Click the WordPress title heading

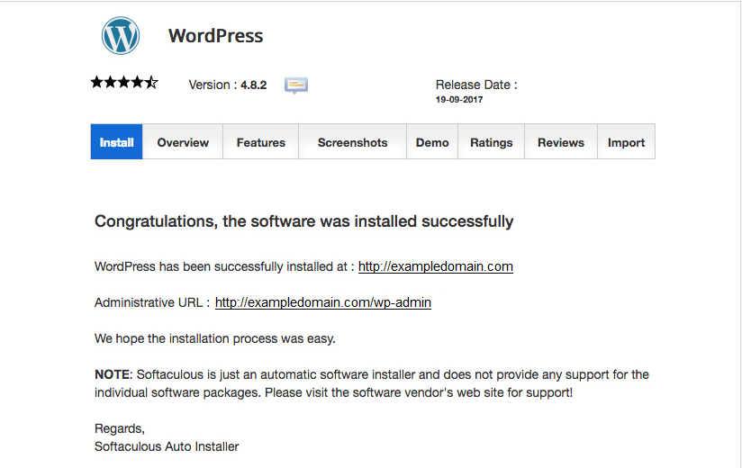(216, 36)
